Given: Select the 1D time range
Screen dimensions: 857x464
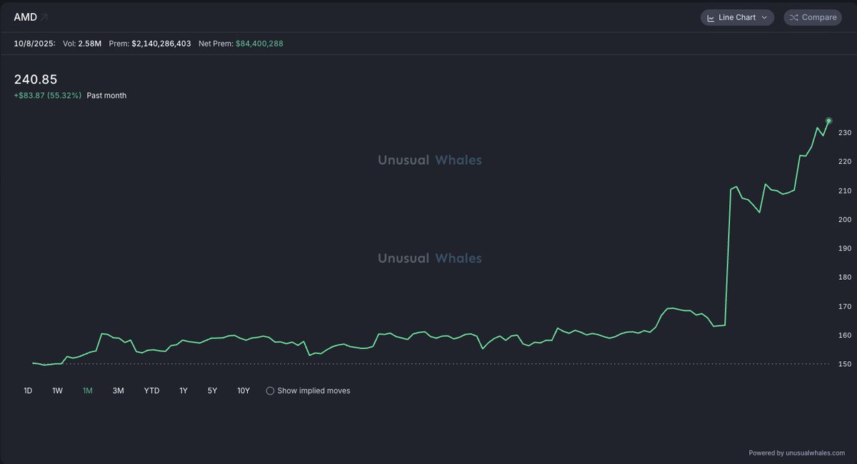Looking at the screenshot, I should [28, 390].
